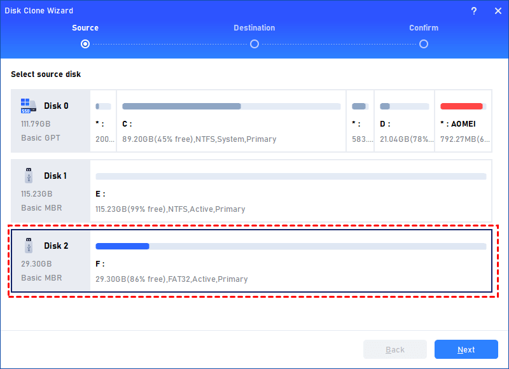Click the Source wizard step label

[x=85, y=27]
